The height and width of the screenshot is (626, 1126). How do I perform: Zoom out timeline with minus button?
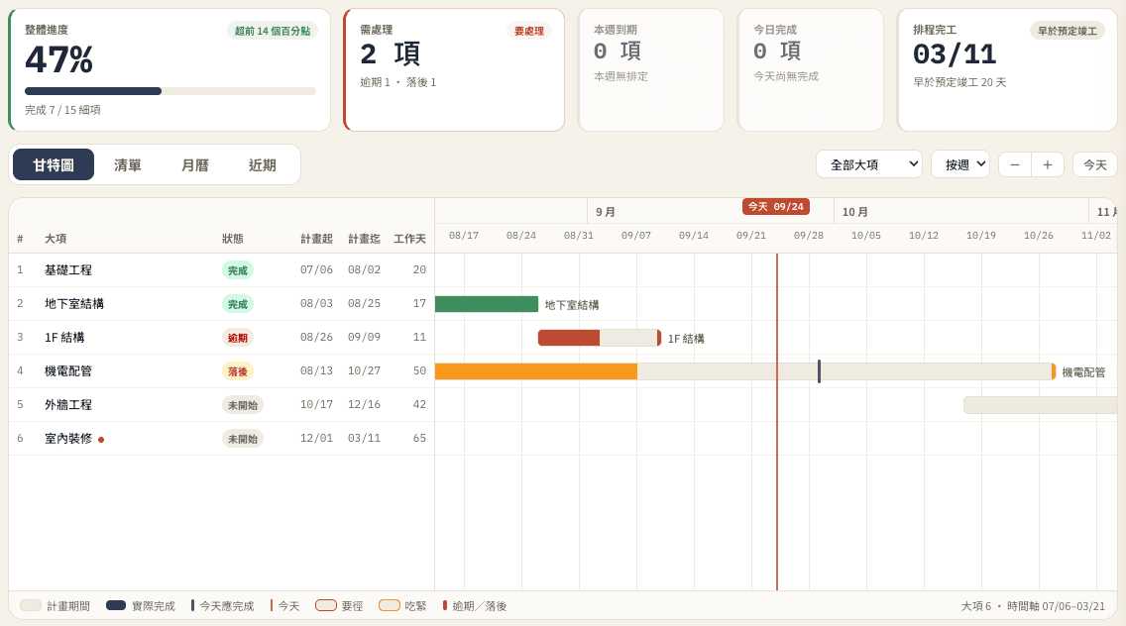point(1015,164)
